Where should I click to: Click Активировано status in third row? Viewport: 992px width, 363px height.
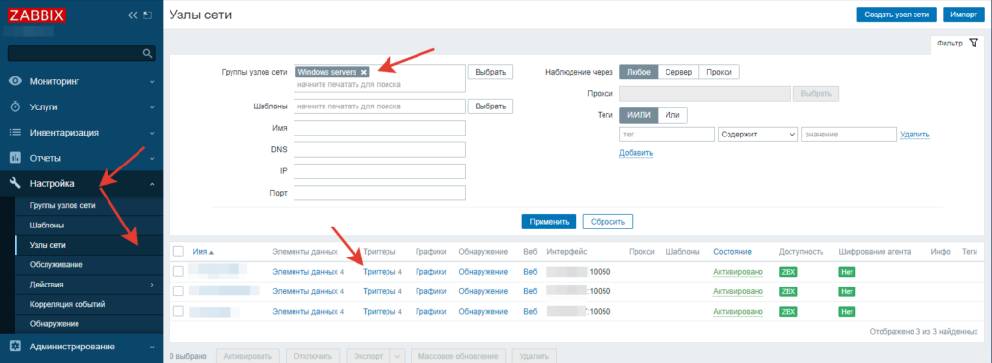tap(737, 311)
